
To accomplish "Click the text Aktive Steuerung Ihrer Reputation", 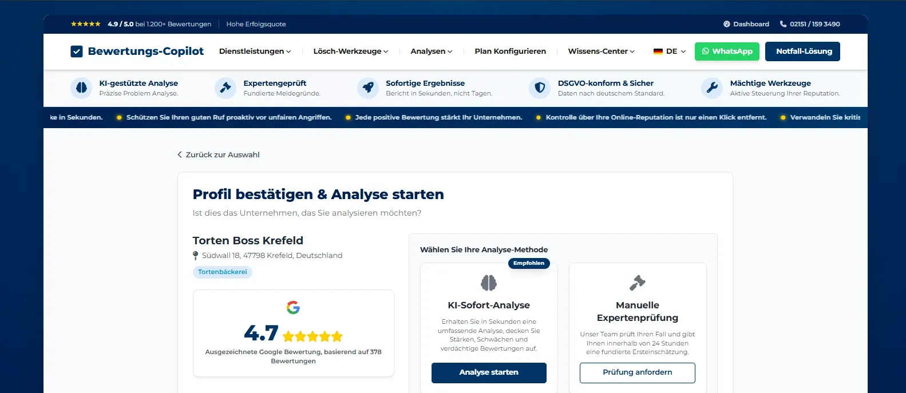I will tap(785, 94).
